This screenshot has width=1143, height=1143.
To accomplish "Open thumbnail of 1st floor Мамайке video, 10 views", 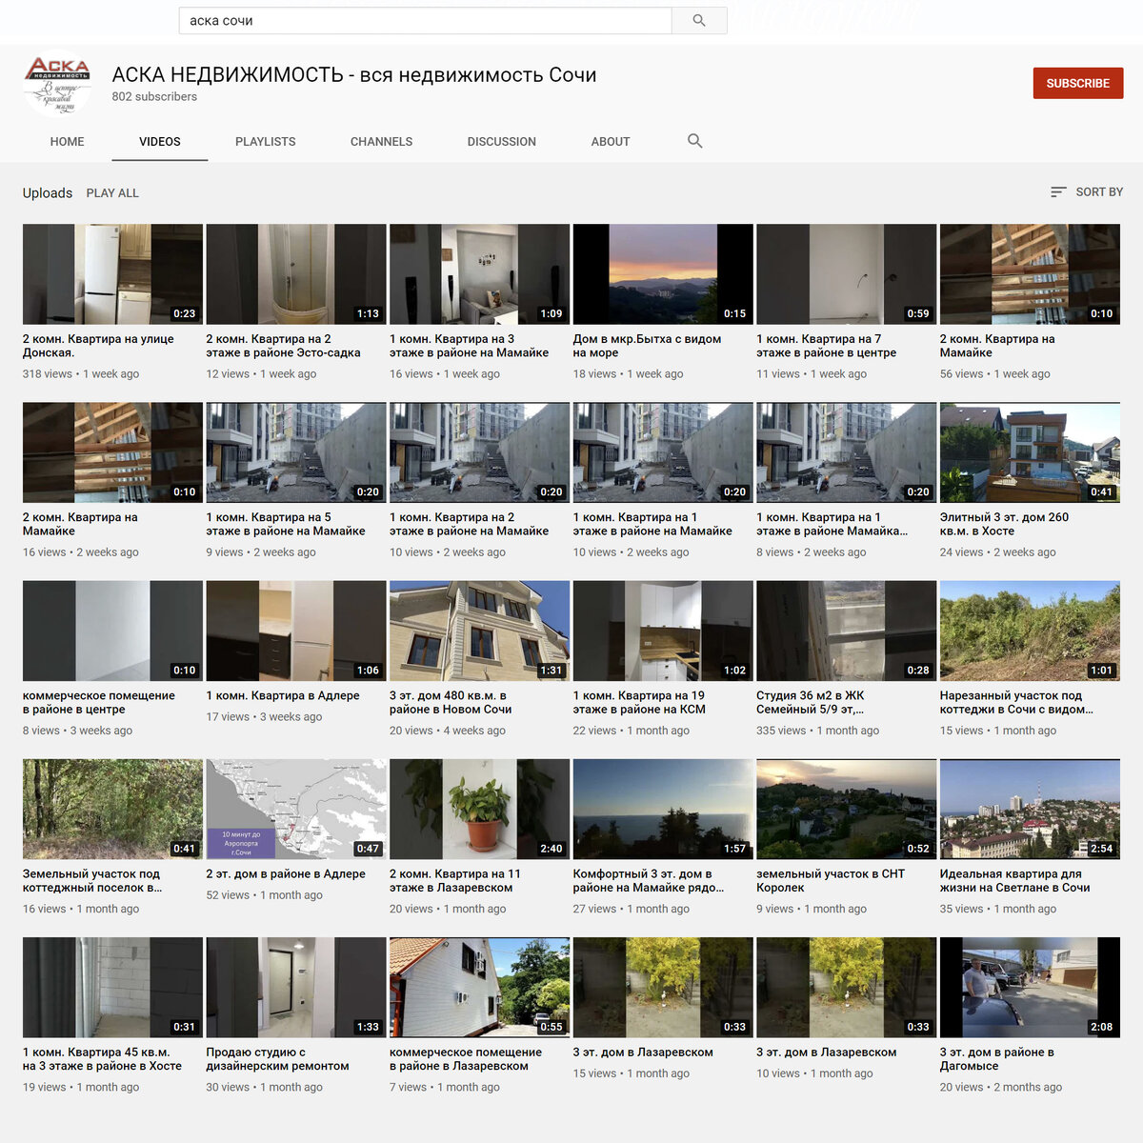I will (x=663, y=452).
